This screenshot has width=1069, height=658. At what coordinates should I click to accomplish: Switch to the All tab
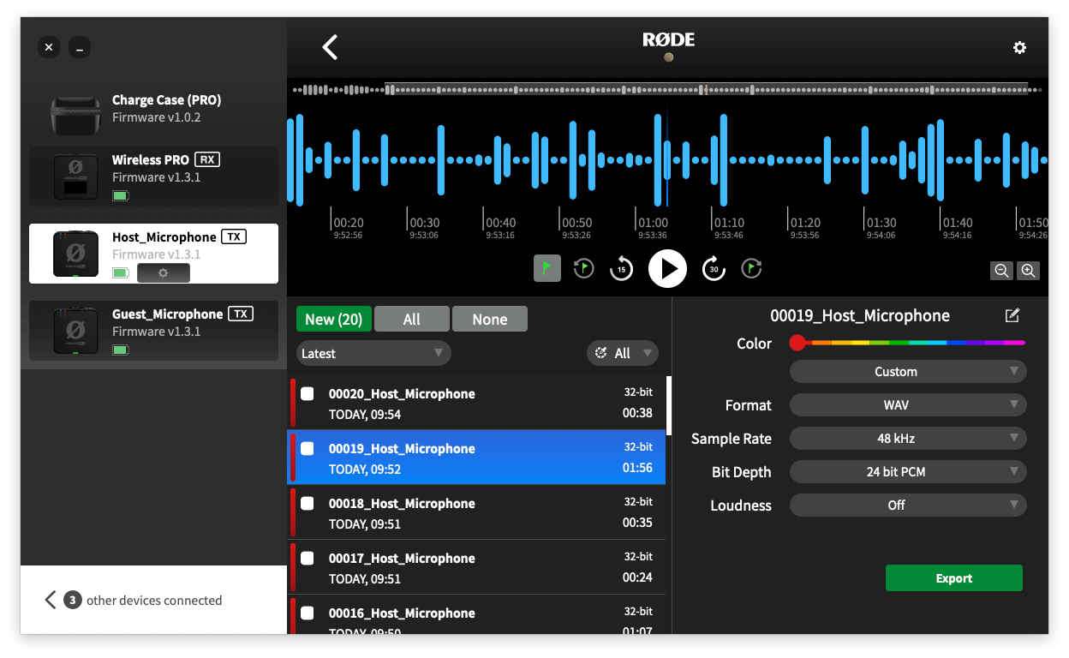click(x=412, y=319)
